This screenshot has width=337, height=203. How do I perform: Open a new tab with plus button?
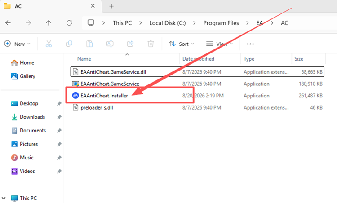coord(111,6)
